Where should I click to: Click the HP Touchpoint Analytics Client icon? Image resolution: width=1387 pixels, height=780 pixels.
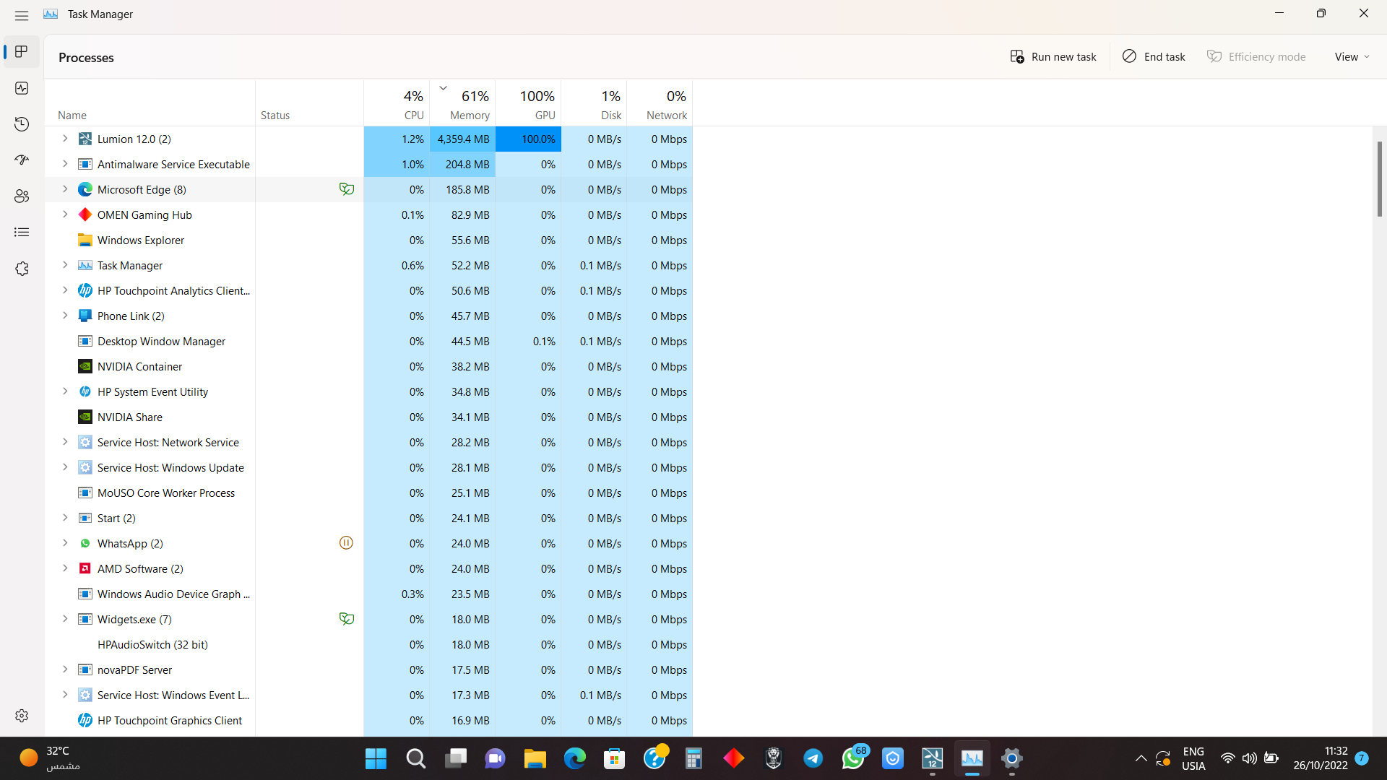[85, 290]
